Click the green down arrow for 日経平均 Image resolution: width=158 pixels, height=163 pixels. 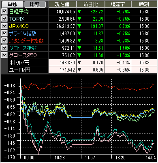coord(79,12)
